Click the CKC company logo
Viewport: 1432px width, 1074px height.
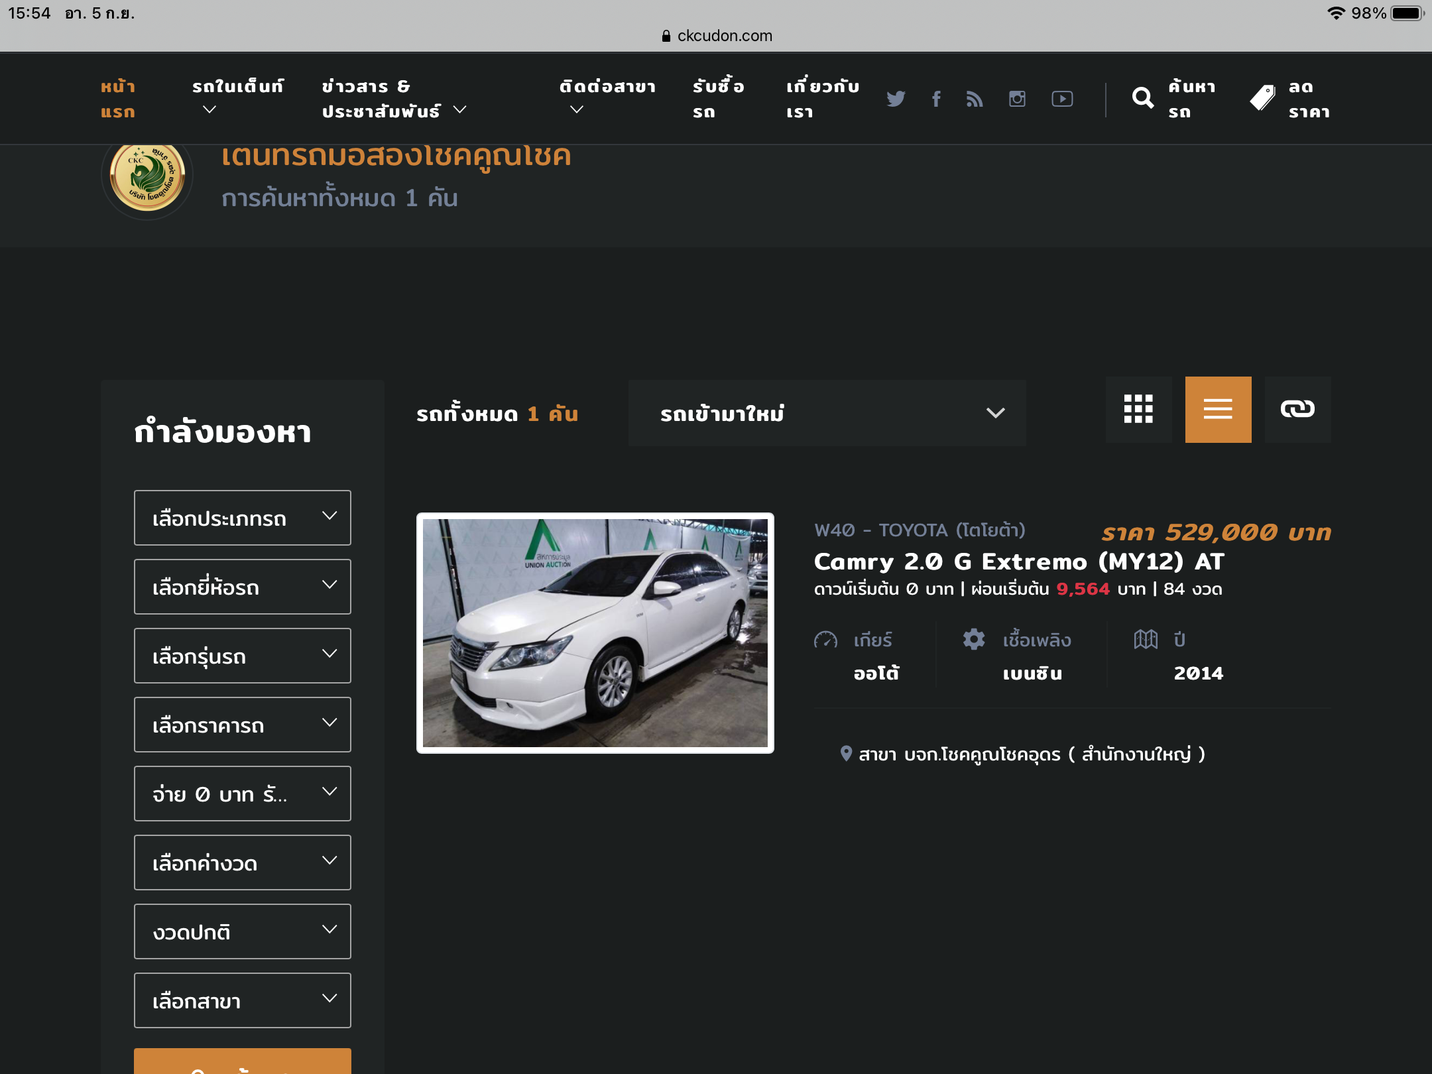(x=147, y=176)
